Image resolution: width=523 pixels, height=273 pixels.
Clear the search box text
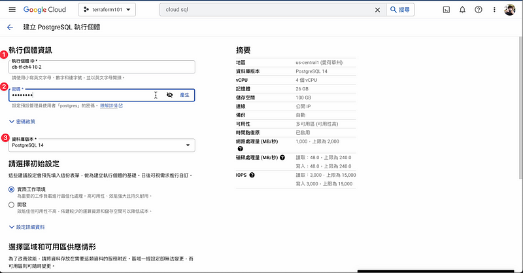377,10
